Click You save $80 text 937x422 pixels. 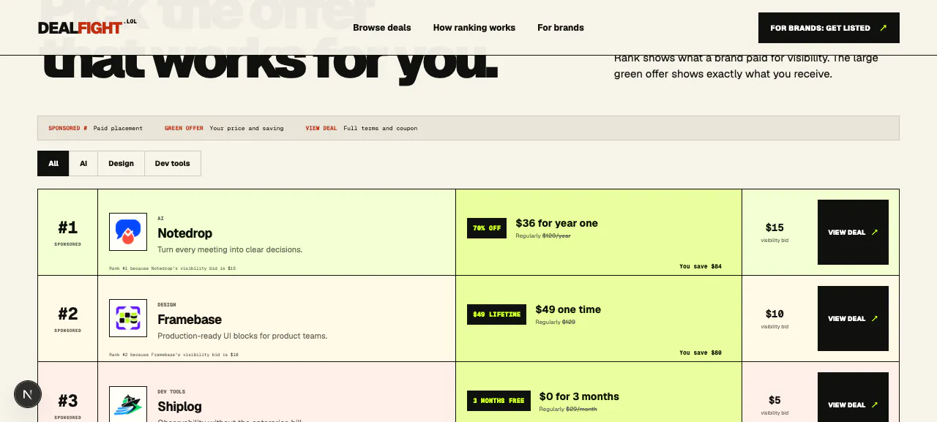point(701,353)
